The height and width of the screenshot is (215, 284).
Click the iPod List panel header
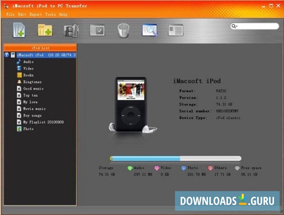[40, 48]
